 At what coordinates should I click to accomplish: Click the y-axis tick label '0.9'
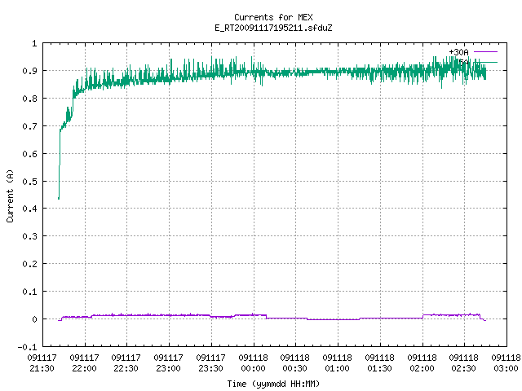[x=29, y=71]
